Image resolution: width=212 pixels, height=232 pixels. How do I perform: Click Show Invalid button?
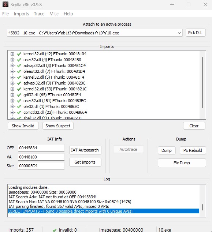(23, 126)
